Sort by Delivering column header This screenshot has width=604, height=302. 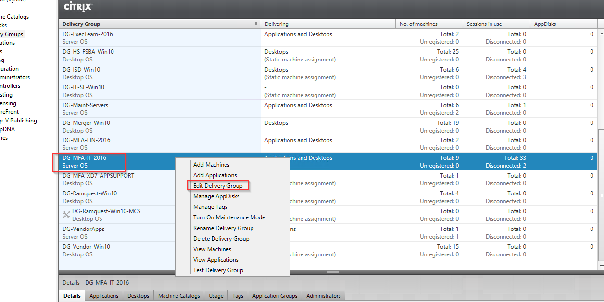(x=328, y=24)
